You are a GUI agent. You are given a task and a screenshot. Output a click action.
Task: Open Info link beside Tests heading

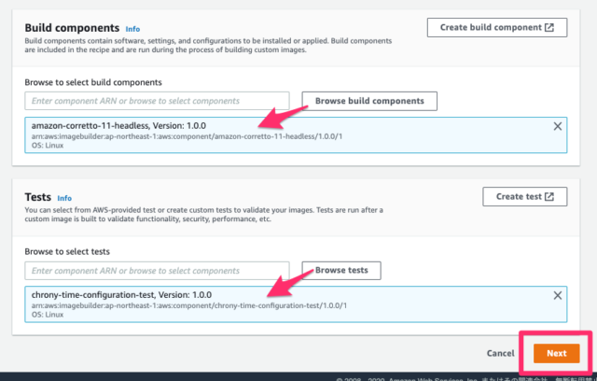pos(64,199)
